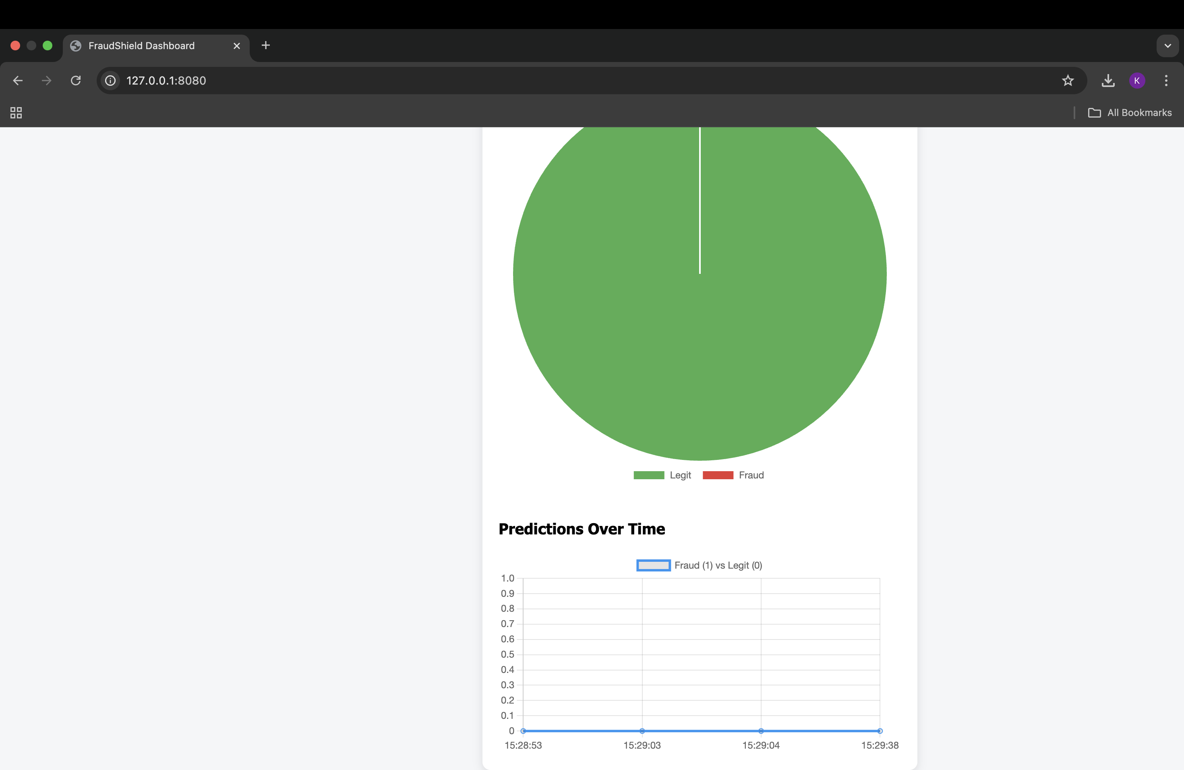Toggle Fraud legend item in pie chart
This screenshot has height=770, width=1184.
point(733,475)
